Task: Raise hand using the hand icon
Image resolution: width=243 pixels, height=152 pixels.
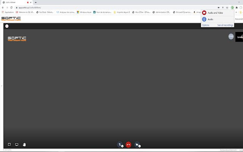Action: click(24, 144)
